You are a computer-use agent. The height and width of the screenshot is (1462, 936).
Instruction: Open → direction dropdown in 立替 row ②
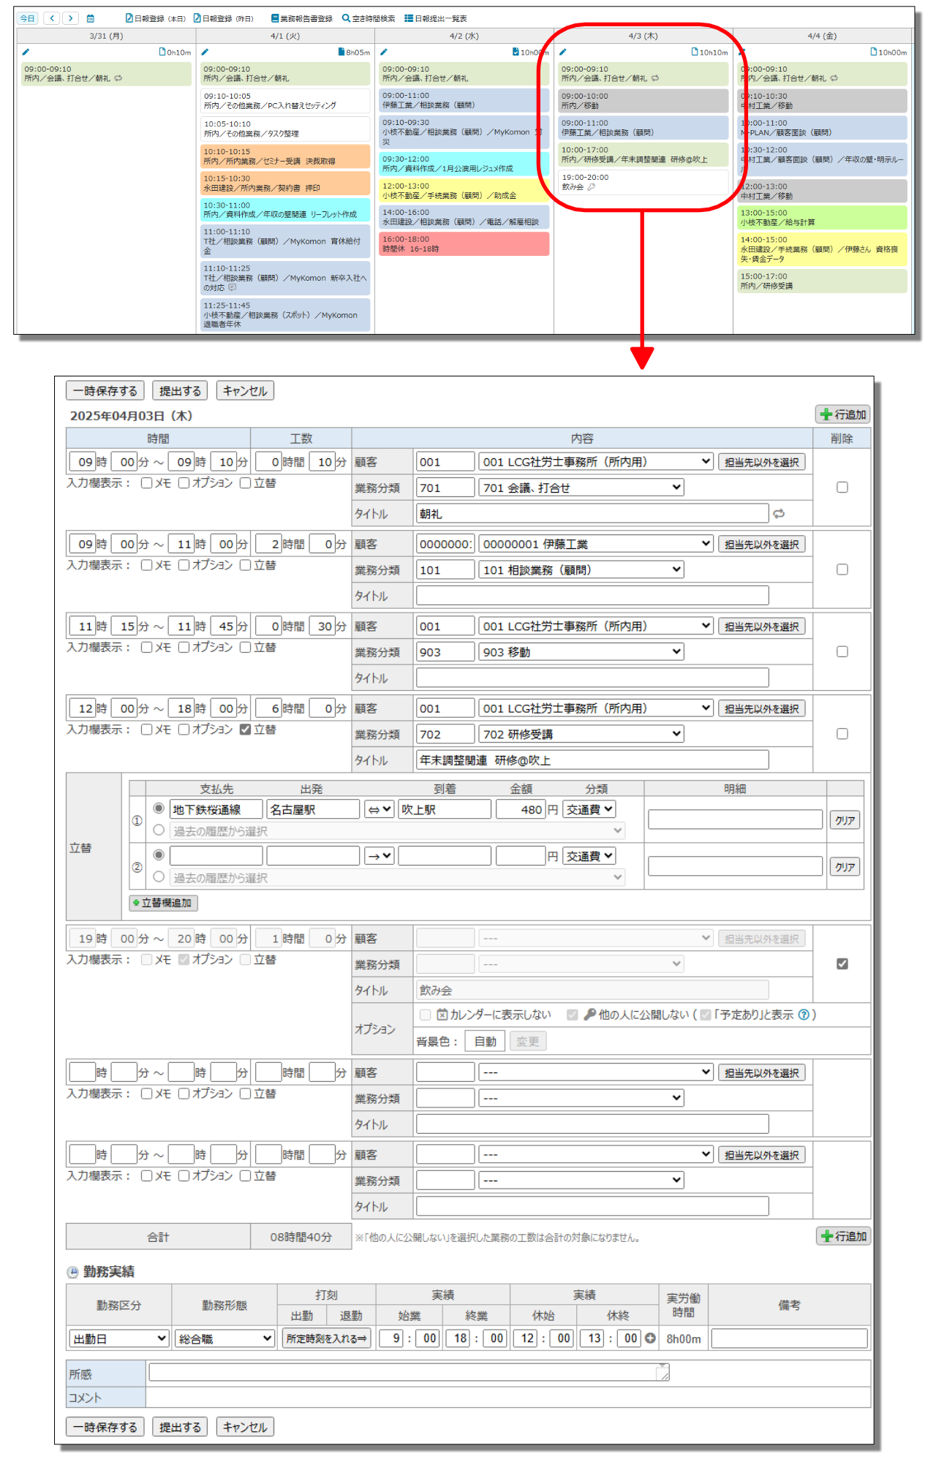click(x=380, y=855)
